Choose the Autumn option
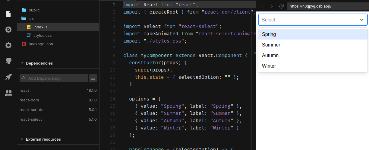The height and width of the screenshot is (150, 369). coord(313,55)
